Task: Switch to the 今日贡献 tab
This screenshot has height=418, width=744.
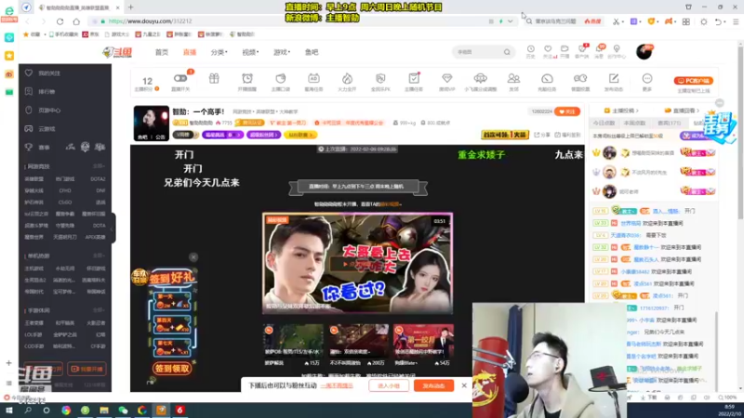Action: click(604, 123)
